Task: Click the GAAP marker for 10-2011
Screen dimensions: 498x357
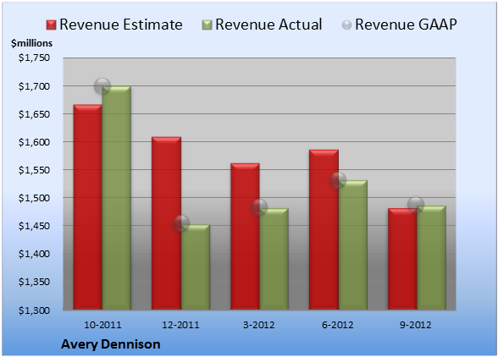Action: pos(102,86)
